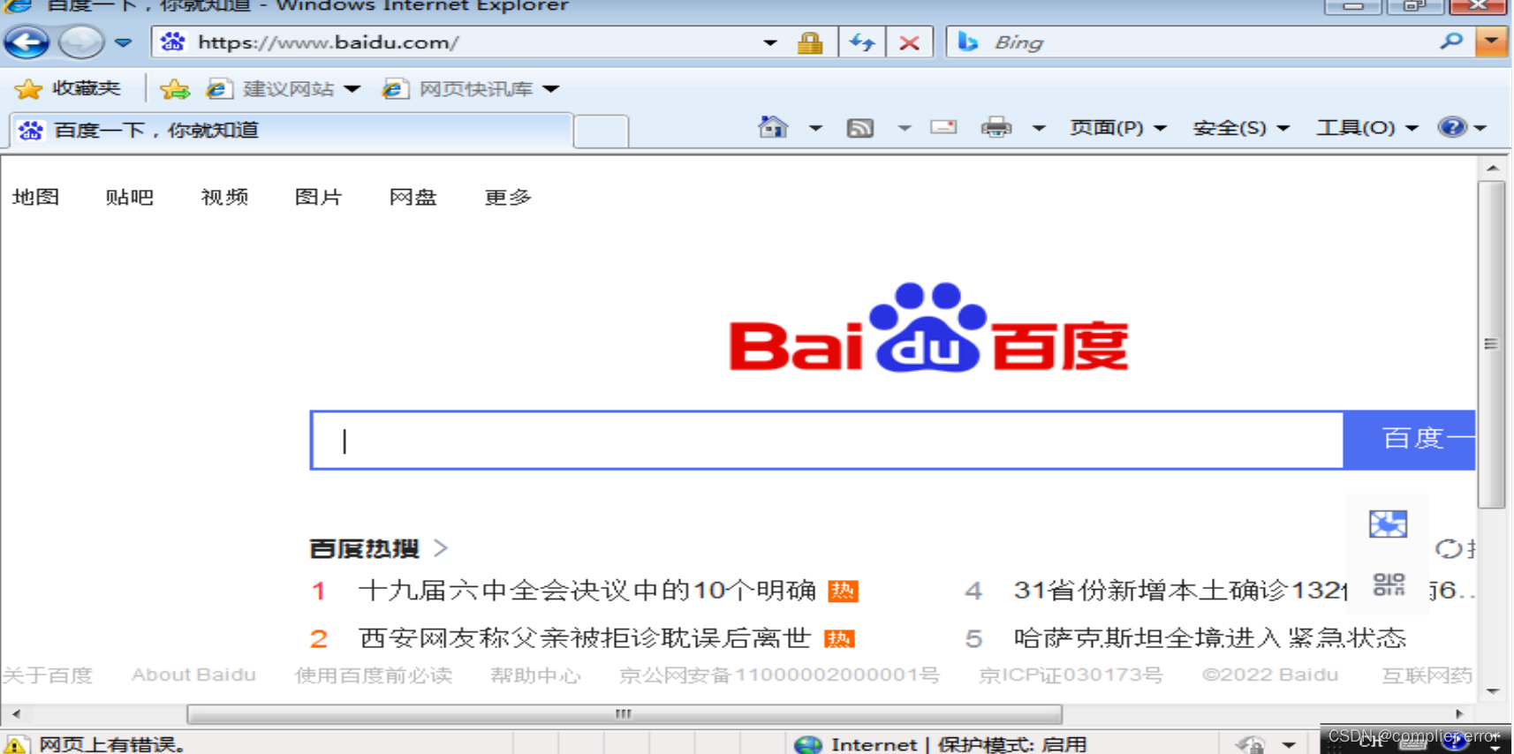Click the Print icon
The height and width of the screenshot is (754, 1514).
click(x=995, y=127)
